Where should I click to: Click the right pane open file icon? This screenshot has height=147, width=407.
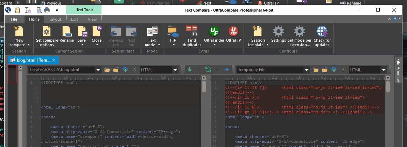[x=316, y=69]
